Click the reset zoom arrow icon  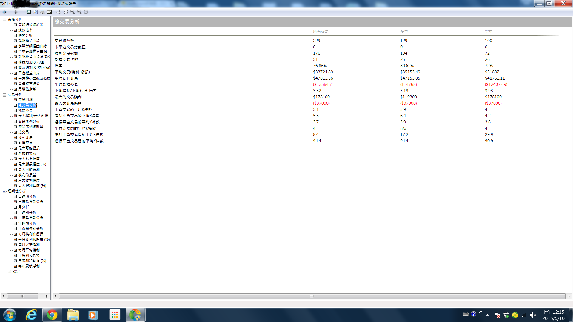86,12
